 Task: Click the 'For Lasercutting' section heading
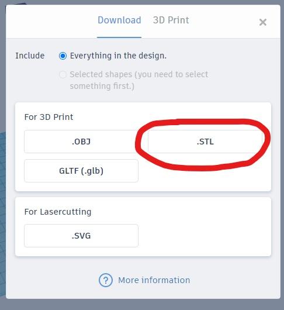pos(58,212)
